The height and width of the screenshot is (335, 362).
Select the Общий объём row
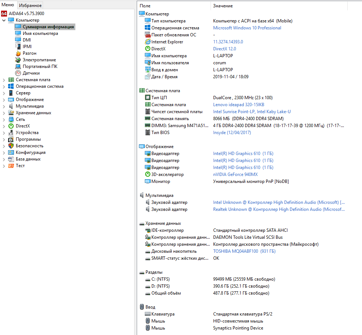point(243,293)
